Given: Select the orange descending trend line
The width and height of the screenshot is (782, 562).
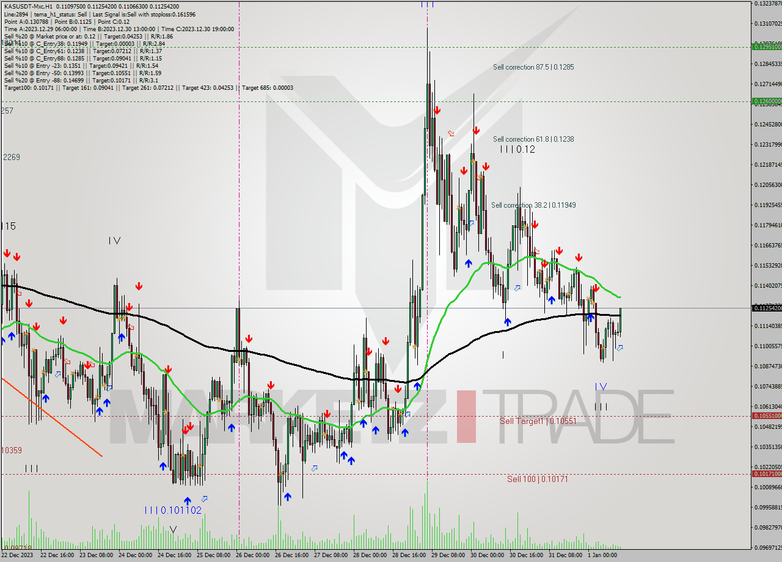Looking at the screenshot, I should [52, 417].
